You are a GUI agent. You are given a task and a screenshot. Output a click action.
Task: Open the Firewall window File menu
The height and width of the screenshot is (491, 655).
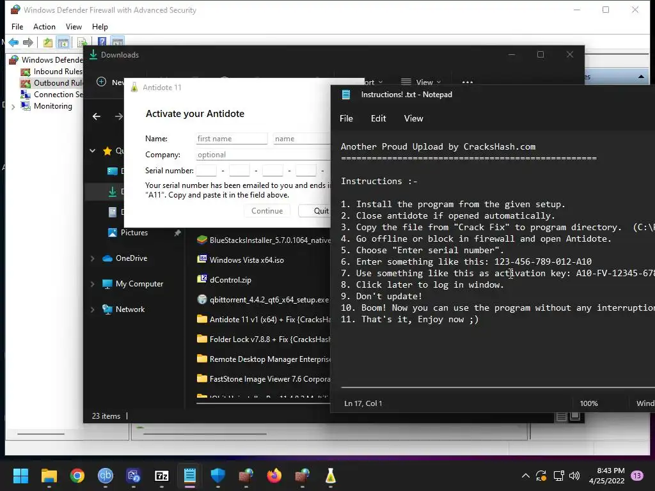(x=17, y=27)
